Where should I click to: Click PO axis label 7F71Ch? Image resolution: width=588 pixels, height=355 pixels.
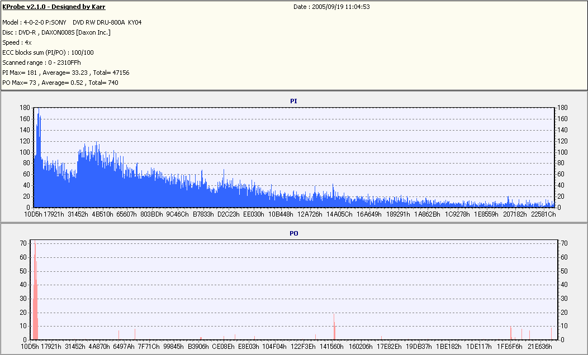149,347
